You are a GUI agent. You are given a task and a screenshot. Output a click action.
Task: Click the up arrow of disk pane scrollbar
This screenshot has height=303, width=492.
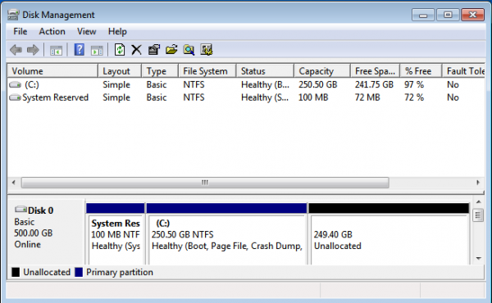[479, 202]
